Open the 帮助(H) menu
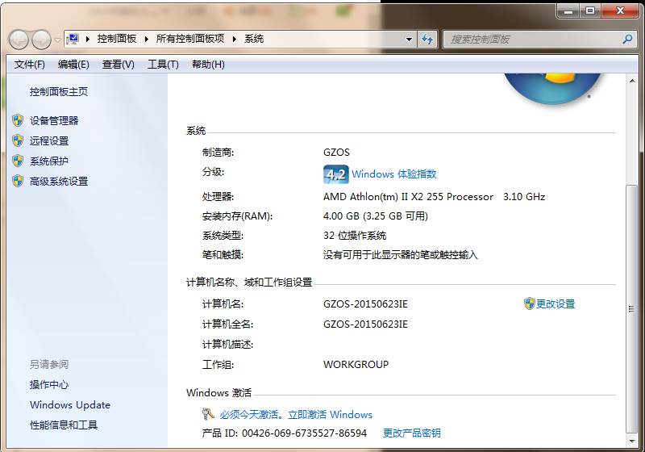Screen dimensions: 645x452 (x=208, y=65)
